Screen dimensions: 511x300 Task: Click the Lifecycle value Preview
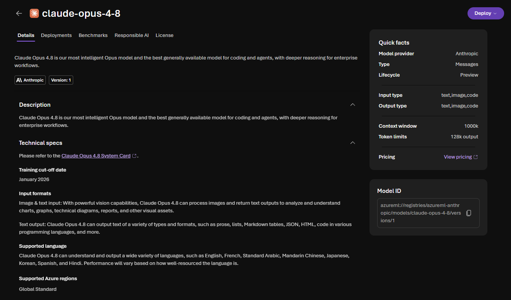coord(469,75)
